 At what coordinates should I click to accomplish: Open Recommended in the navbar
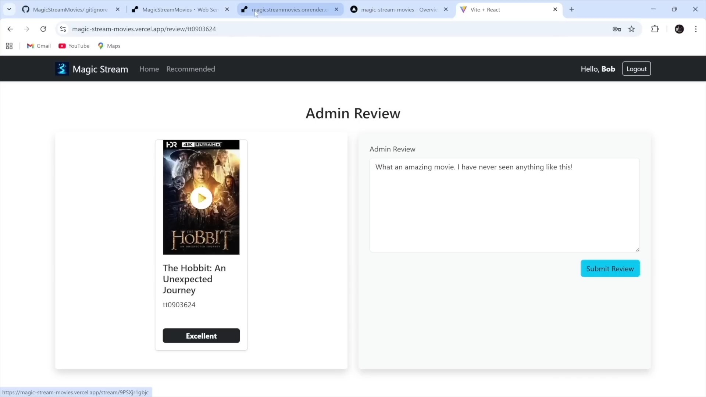190,69
